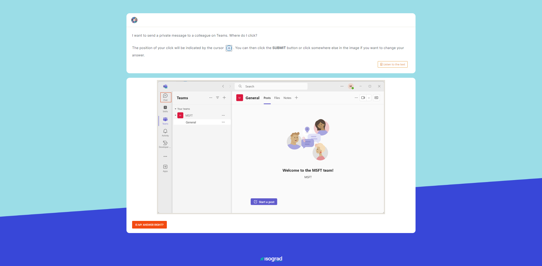The image size is (542, 266).
Task: Open Teams panel more options ellipsis
Action: (211, 98)
